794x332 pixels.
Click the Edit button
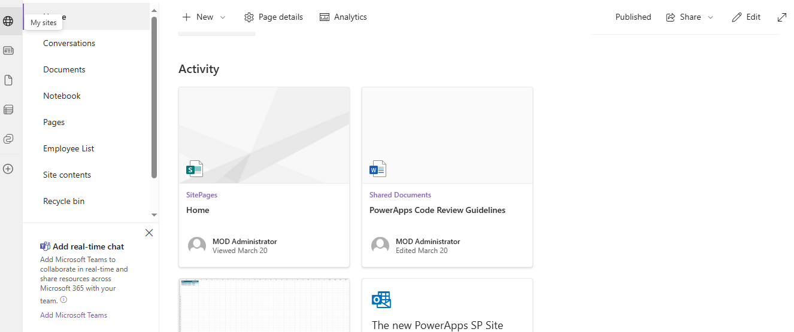746,17
